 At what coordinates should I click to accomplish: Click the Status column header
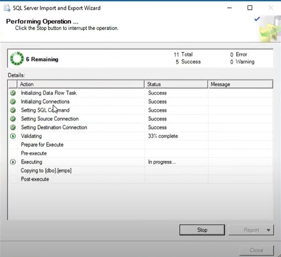(176, 84)
